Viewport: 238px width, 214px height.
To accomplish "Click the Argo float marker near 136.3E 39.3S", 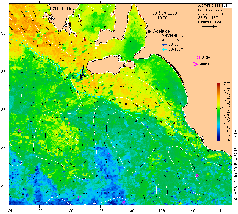I will click(x=79, y=197).
